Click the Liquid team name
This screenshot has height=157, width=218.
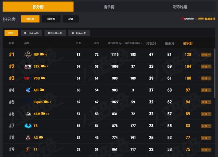[38, 102]
